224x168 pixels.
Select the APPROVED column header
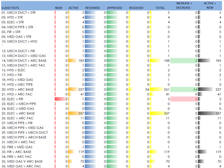pos(115,7)
